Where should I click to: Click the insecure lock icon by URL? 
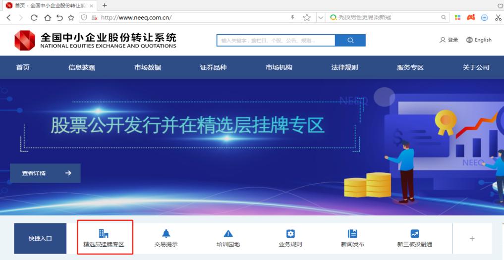tap(94, 18)
